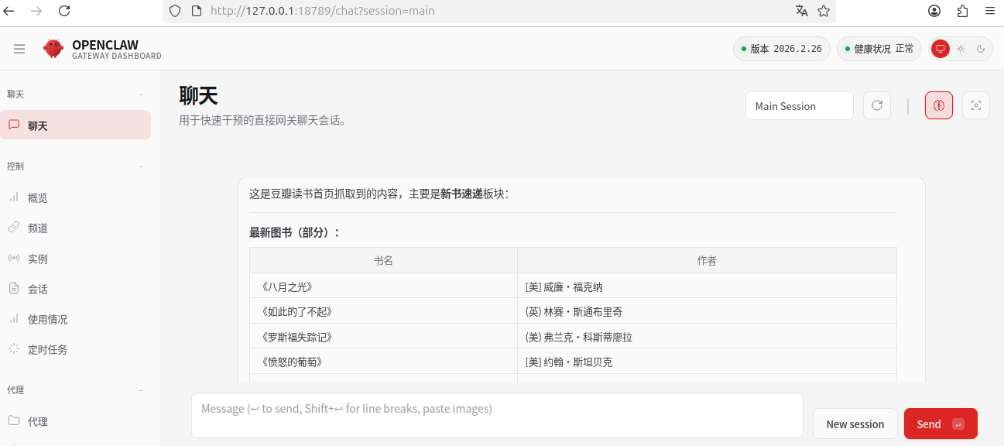Click table cell 《八月之光》
1004x446 pixels.
pyautogui.click(x=383, y=286)
